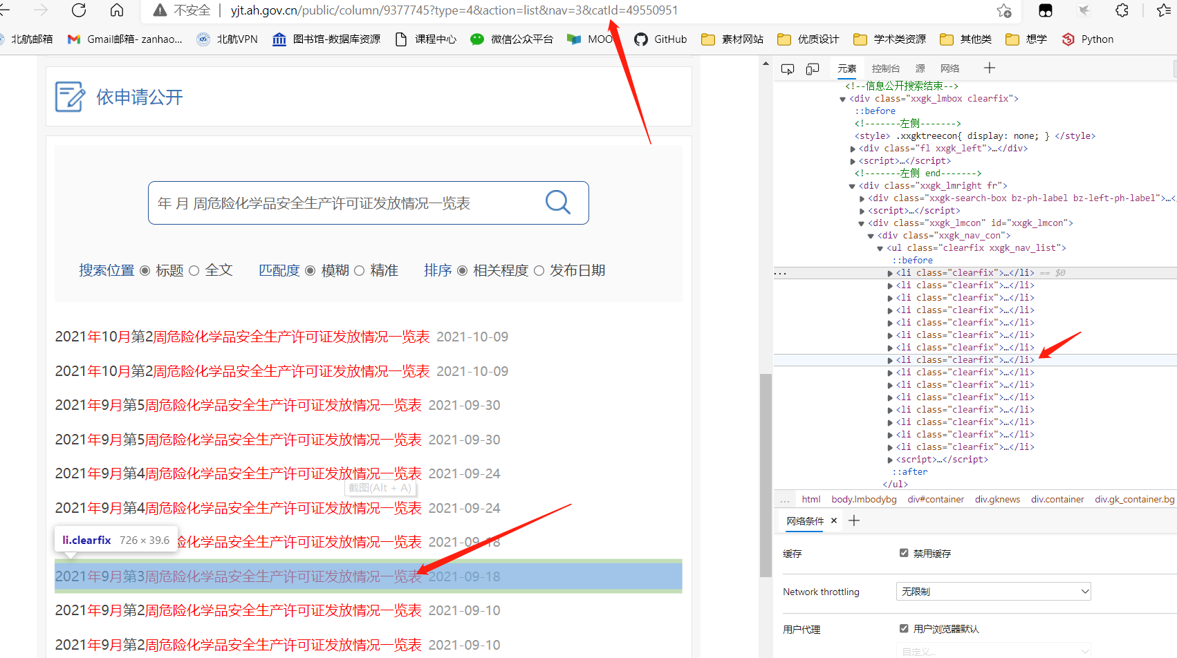Open the 图书馆-数据库资源 bookmark

(x=326, y=39)
